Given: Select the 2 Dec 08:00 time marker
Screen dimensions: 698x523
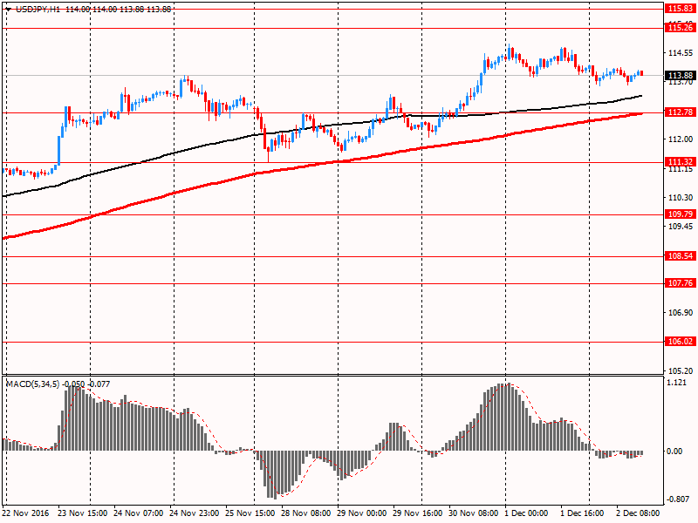Looking at the screenshot, I should [x=642, y=514].
